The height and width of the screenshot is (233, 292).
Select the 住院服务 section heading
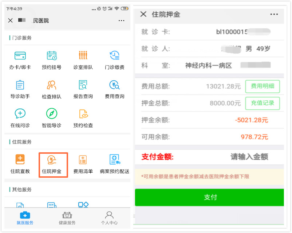[x=22, y=142]
